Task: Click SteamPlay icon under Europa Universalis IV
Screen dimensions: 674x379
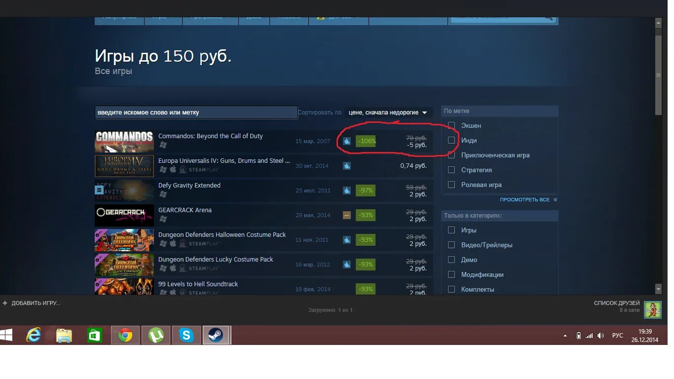Action: coord(199,170)
